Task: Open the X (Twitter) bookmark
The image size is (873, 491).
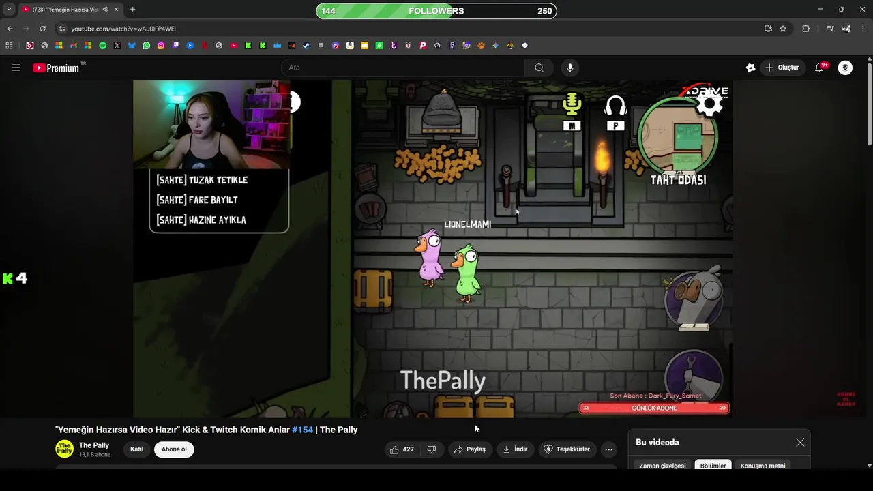Action: pos(117,46)
